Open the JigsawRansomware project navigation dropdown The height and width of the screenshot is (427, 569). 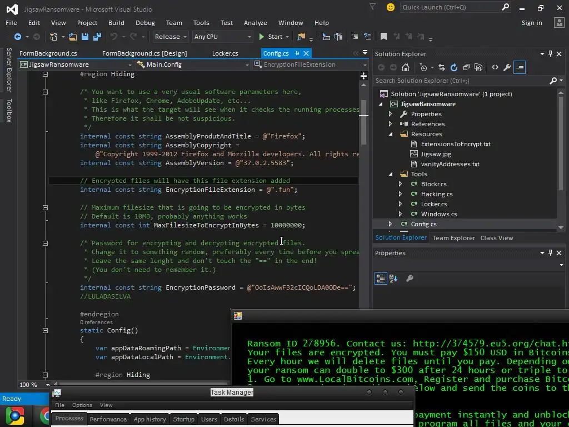click(x=76, y=64)
